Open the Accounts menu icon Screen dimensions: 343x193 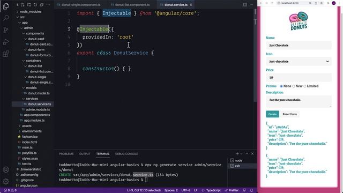click(x=6, y=169)
